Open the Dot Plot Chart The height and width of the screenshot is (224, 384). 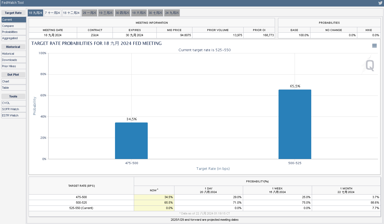click(x=14, y=81)
